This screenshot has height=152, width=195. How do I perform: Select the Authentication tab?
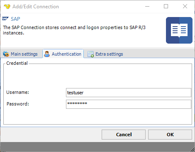click(x=63, y=54)
